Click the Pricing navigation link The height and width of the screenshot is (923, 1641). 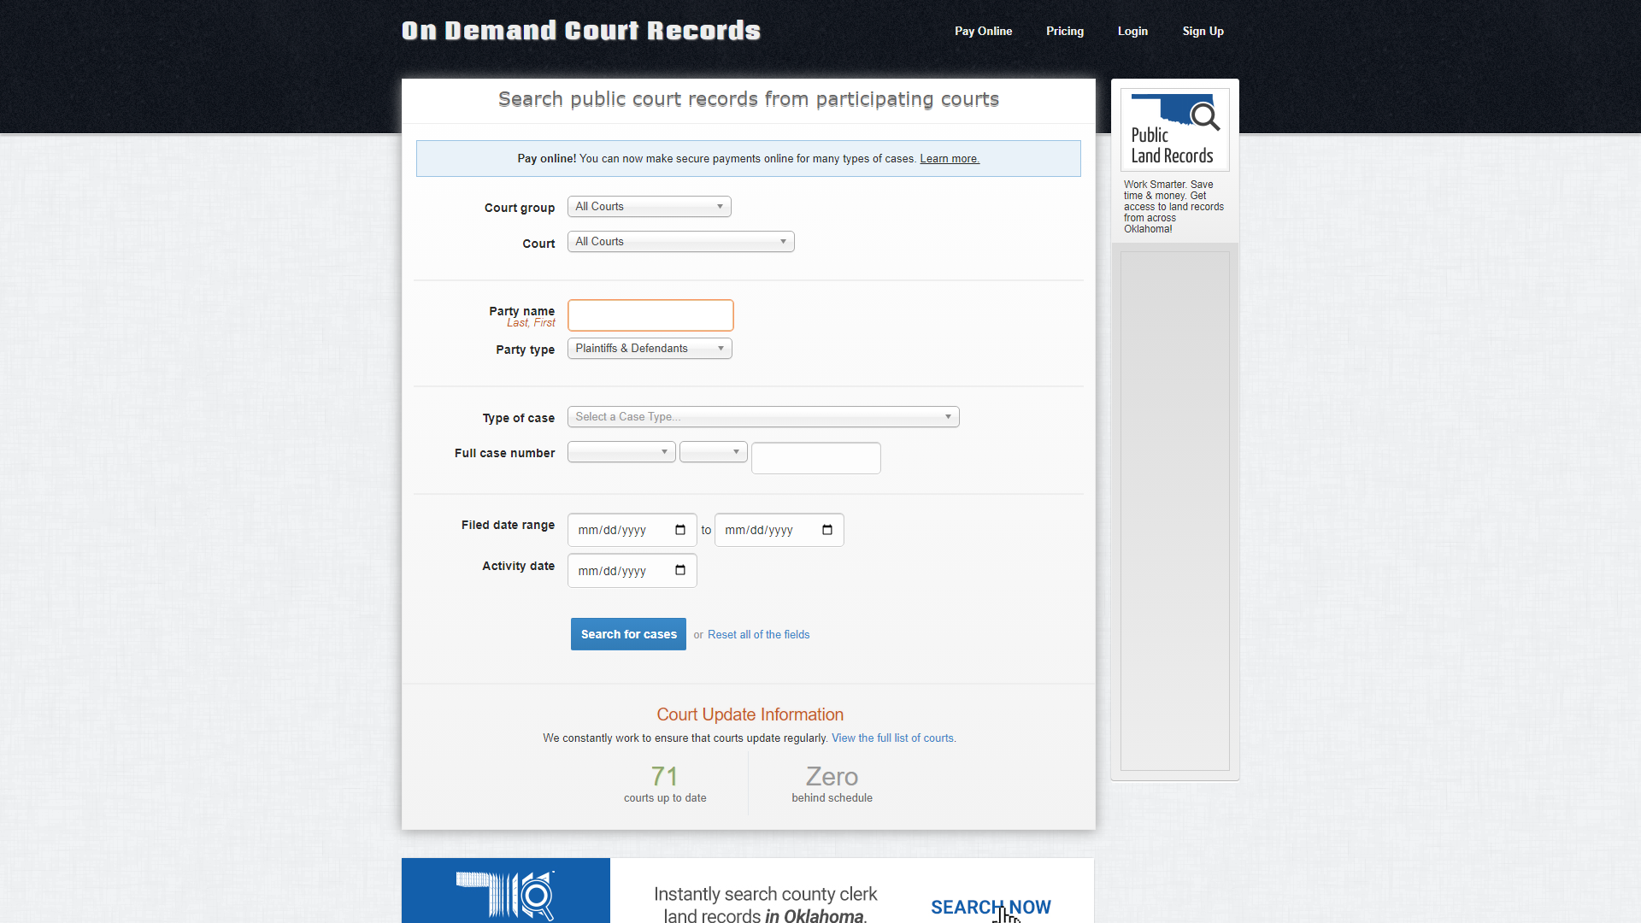click(1064, 32)
